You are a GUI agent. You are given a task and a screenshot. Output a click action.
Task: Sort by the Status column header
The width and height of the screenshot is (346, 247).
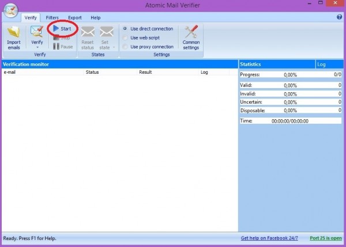tap(110, 72)
